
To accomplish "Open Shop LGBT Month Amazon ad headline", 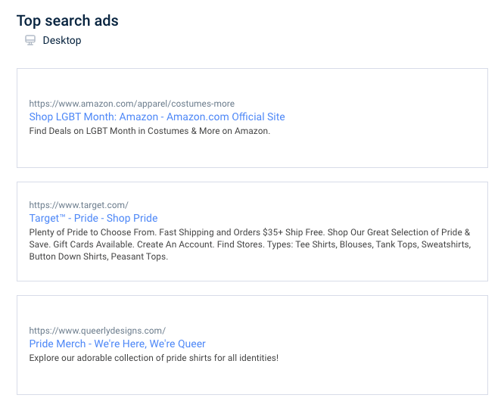I will click(x=157, y=117).
